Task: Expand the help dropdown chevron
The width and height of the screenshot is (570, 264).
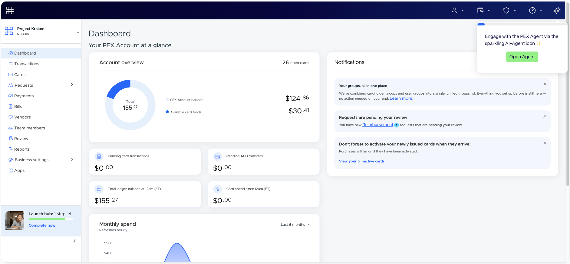Action: (541, 11)
